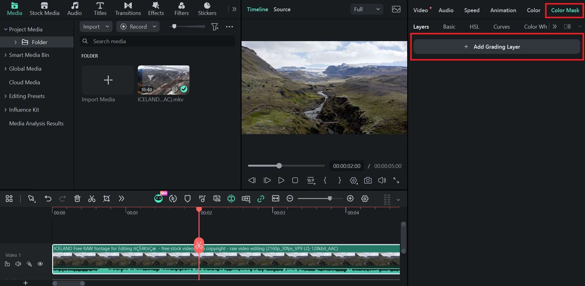Switch to the Speed tab
This screenshot has height=286, width=585.
[472, 10]
